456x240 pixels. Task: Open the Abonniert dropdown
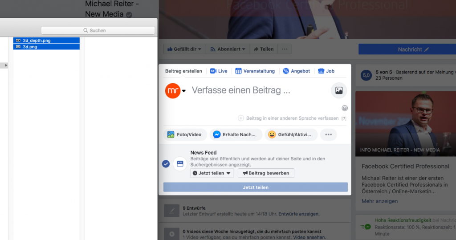pyautogui.click(x=228, y=49)
